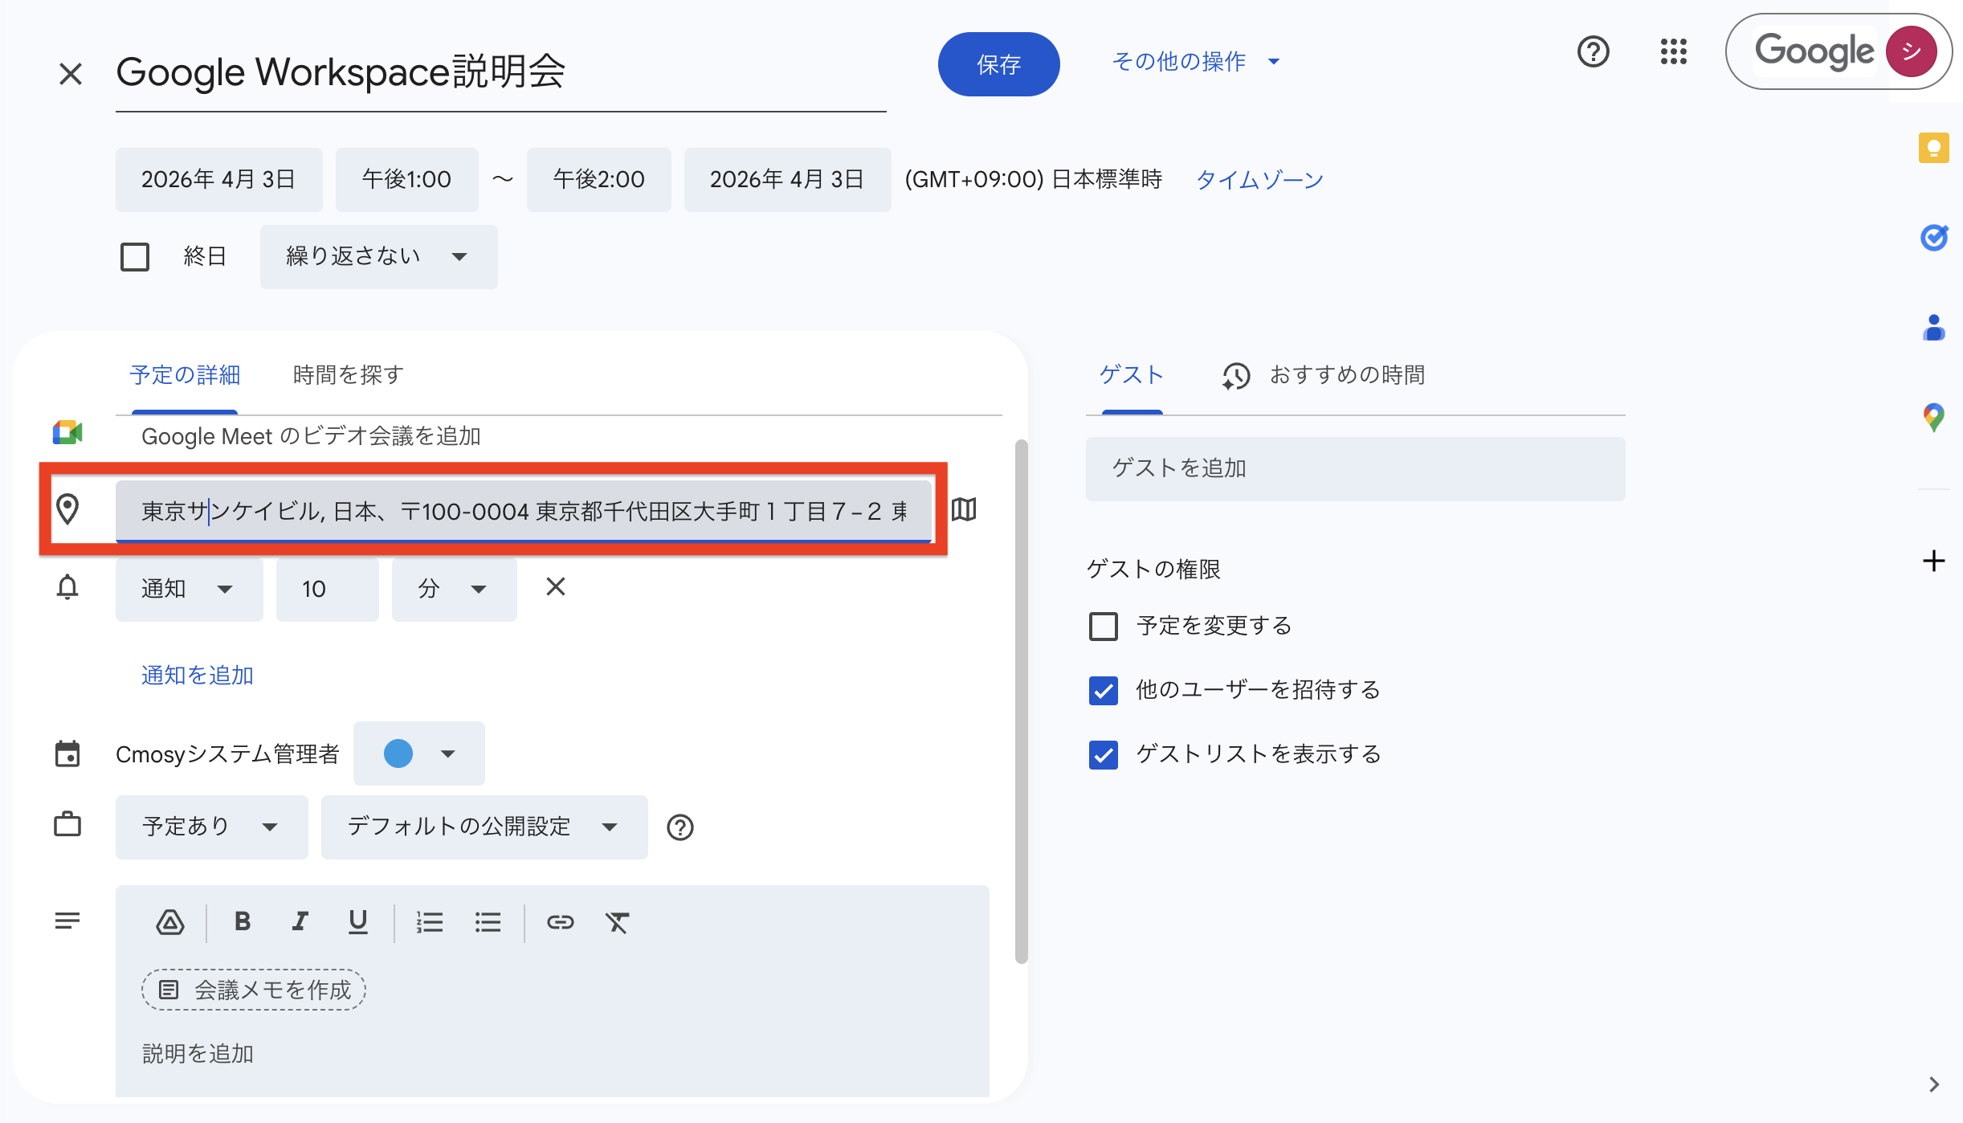Open the location in Google Maps
Screen dimensions: 1963x1123
point(963,510)
